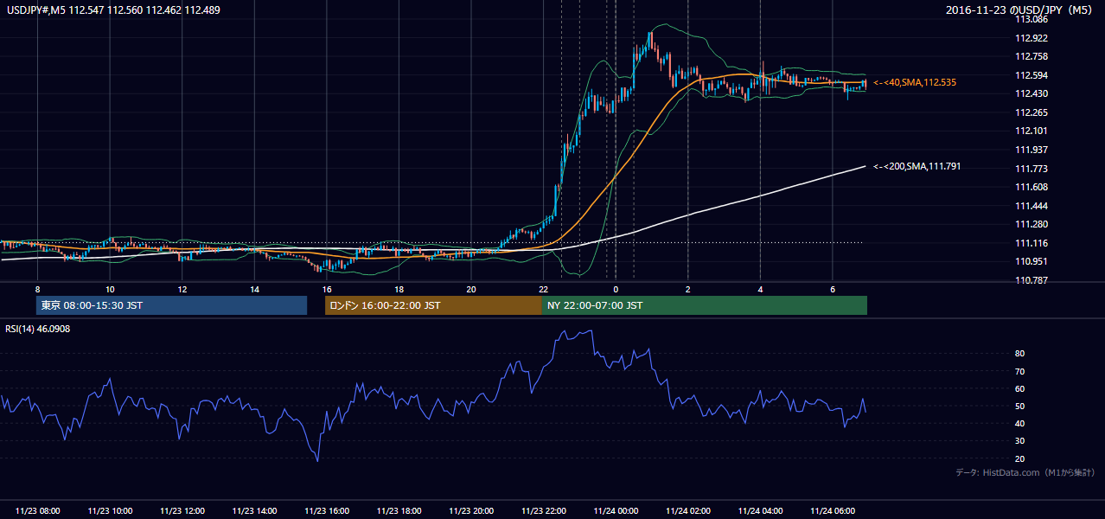This screenshot has height=519, width=1105.
Task: Click the 111.608 price axis label
Action: tap(1031, 187)
